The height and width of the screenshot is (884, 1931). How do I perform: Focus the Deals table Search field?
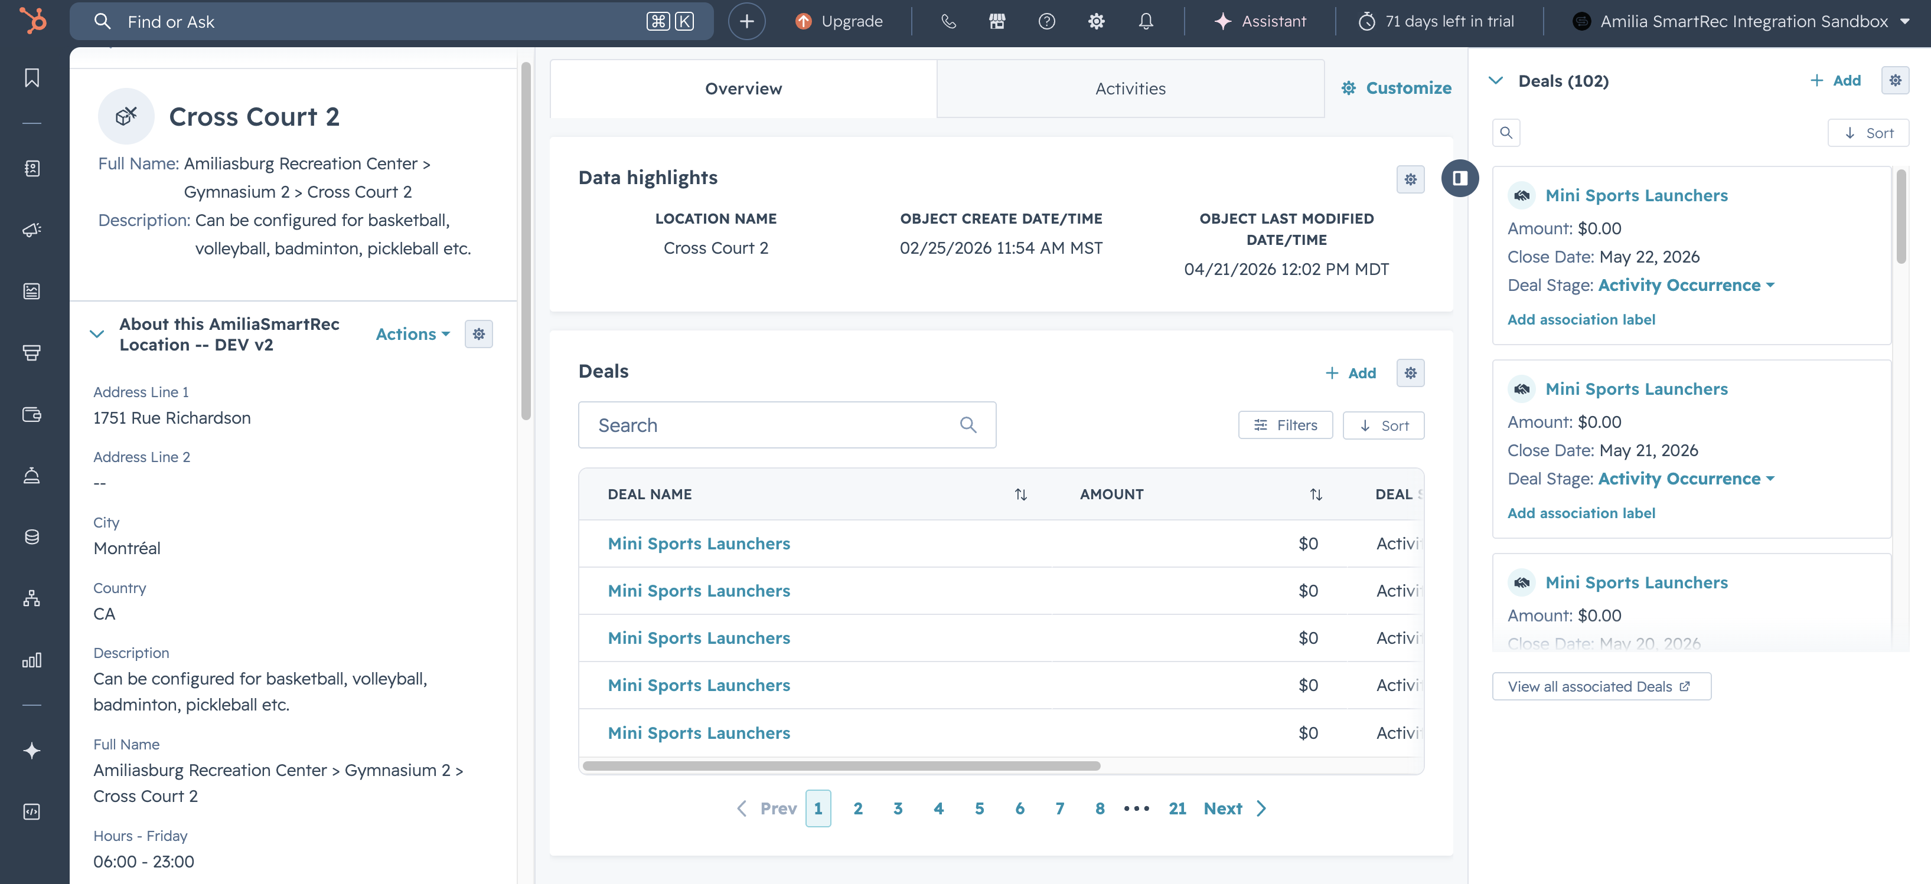[787, 425]
